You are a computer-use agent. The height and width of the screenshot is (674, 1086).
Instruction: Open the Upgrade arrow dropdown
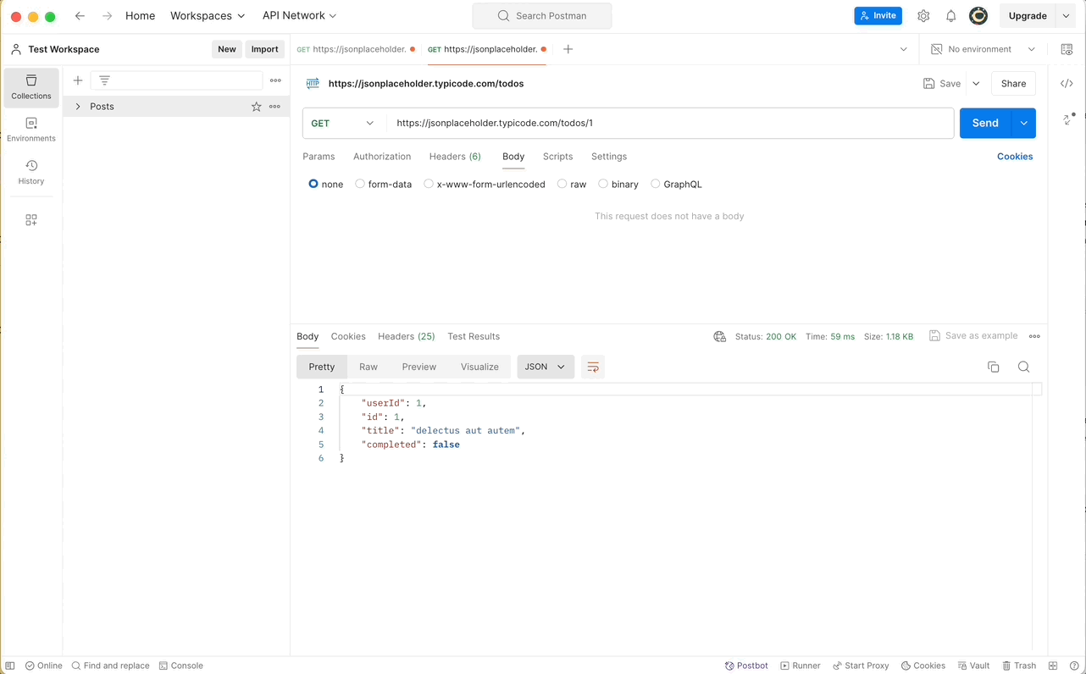tap(1067, 16)
